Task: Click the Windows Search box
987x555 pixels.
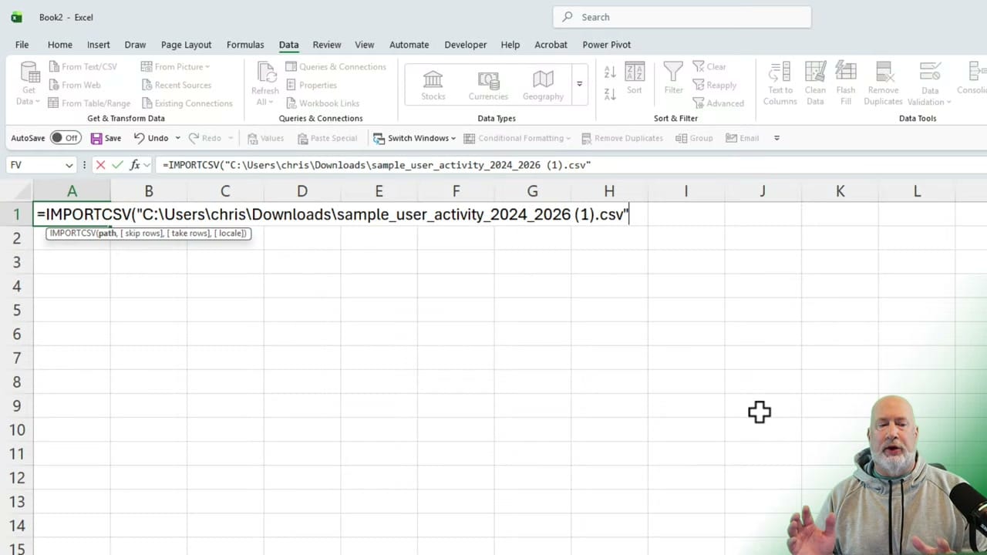Action: (682, 16)
